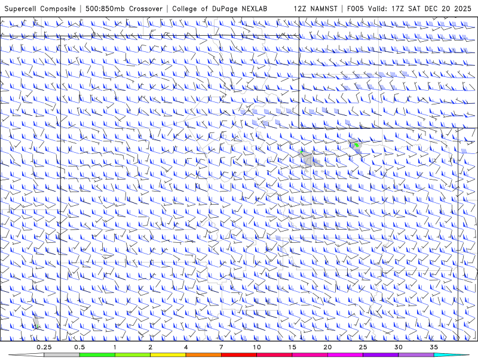This screenshot has width=478, height=358.
Task: Click the magenta 20–25 colorbar segment
Action: [345, 355]
